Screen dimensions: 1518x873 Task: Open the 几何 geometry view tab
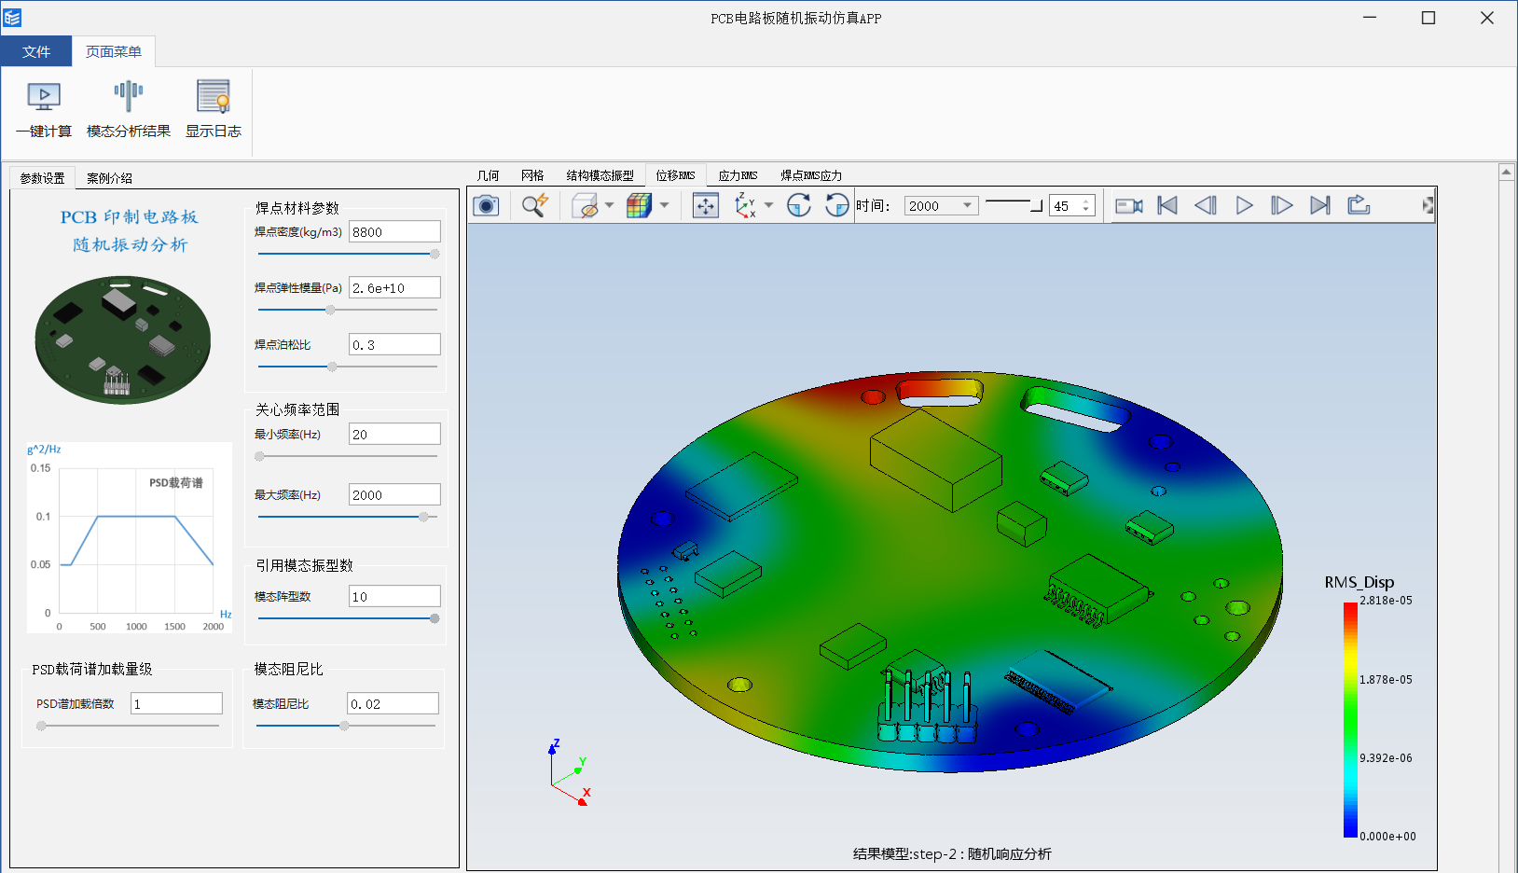pyautogui.click(x=488, y=175)
